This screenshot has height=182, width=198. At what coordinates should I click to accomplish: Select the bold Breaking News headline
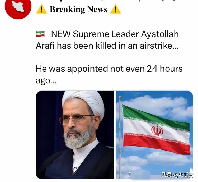point(79,9)
